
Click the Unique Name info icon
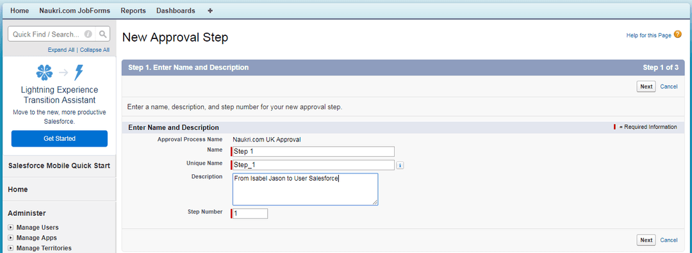[400, 165]
